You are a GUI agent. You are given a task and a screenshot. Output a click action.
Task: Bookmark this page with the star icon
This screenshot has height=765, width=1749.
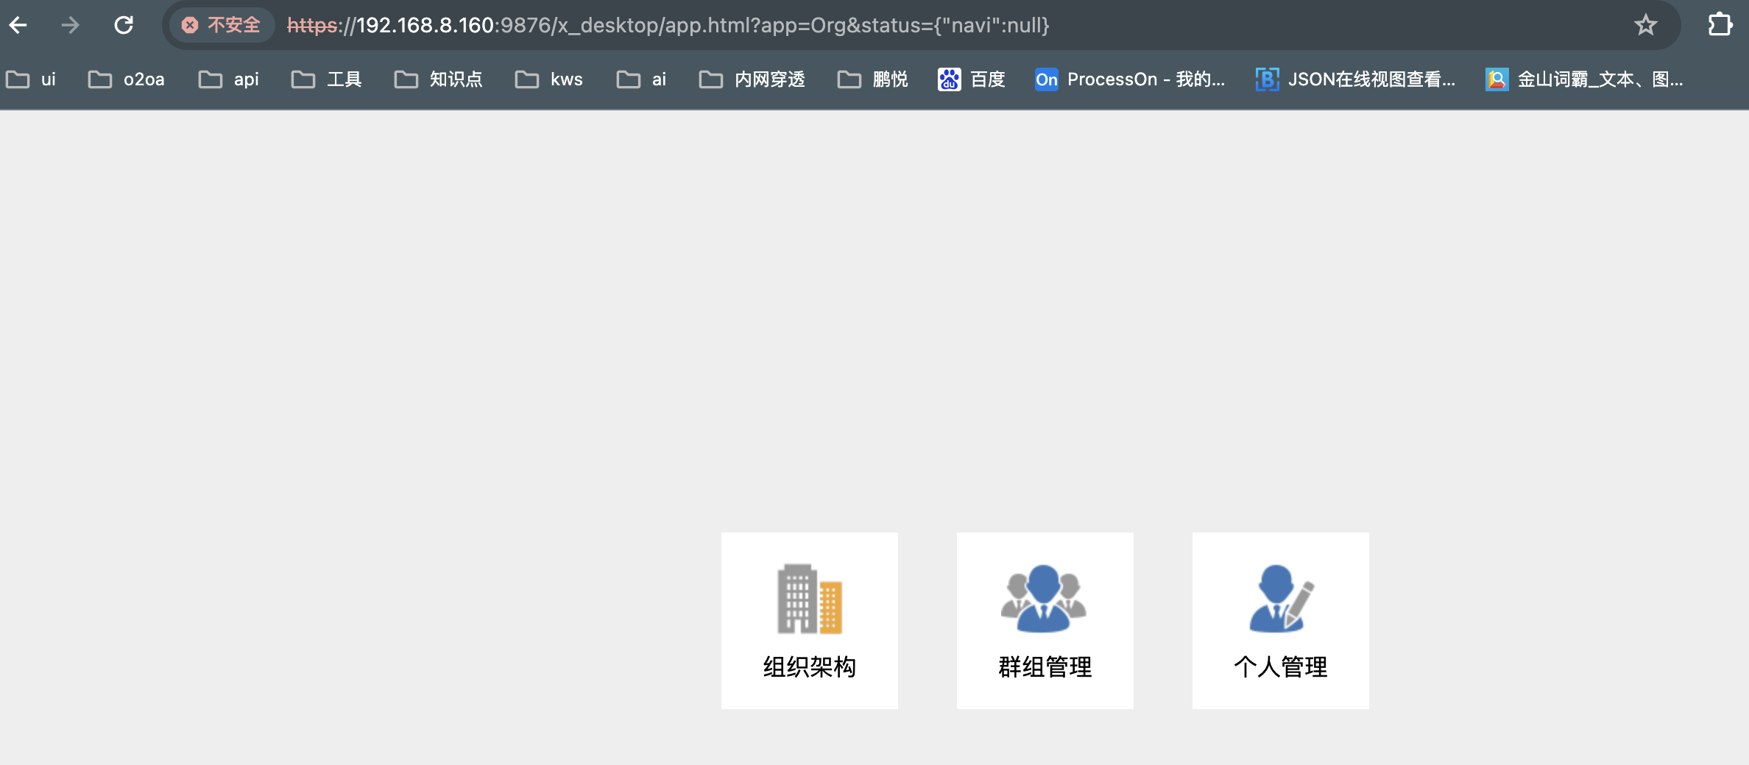[1646, 26]
